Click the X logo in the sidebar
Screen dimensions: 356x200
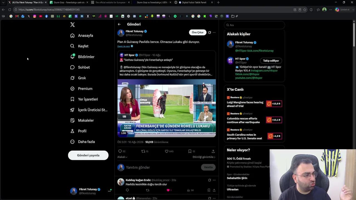(72, 25)
